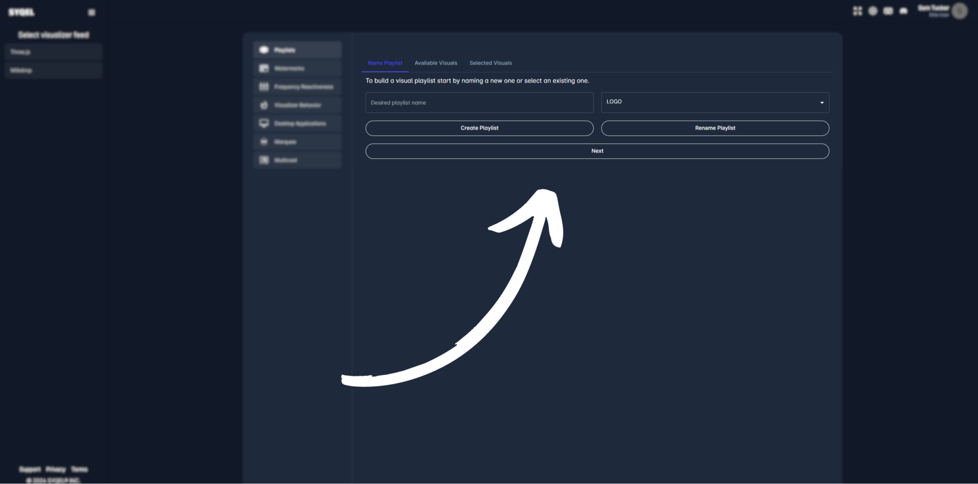
Task: Select the Frequency Reactiveness icon
Action: 264,86
